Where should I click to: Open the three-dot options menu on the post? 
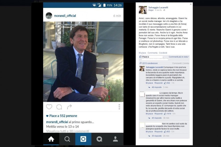[119, 107]
